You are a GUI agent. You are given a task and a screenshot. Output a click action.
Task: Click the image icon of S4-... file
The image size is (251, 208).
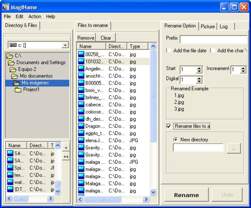10,153
